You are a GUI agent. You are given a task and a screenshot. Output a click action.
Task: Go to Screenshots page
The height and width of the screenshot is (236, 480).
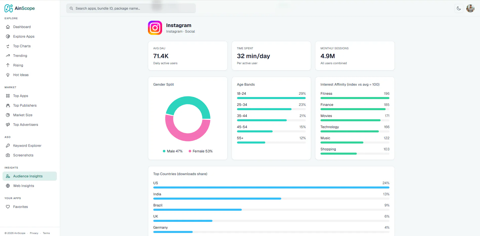(30, 155)
